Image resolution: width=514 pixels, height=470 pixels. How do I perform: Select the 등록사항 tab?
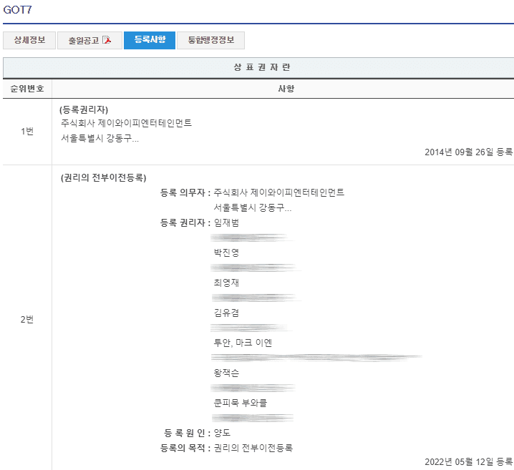coord(150,40)
